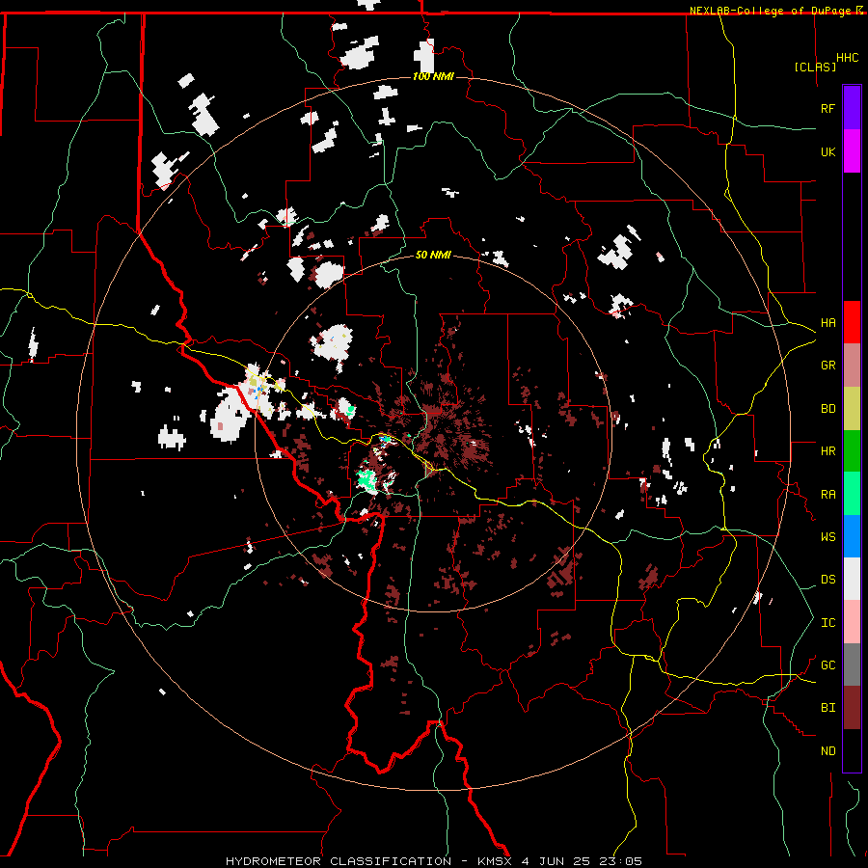Click the red HA color swatch in legend
868x868 pixels.
click(852, 322)
